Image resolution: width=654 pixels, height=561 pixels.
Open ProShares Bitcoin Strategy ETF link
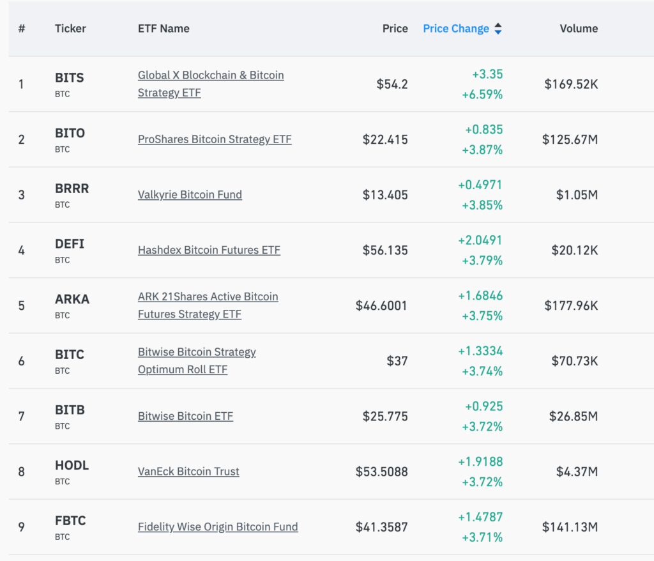[x=215, y=139]
